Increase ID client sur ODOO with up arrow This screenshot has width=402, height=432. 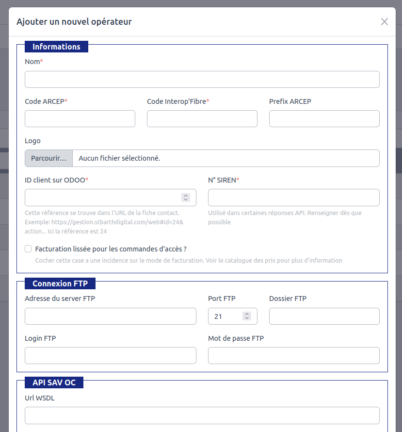tap(186, 196)
